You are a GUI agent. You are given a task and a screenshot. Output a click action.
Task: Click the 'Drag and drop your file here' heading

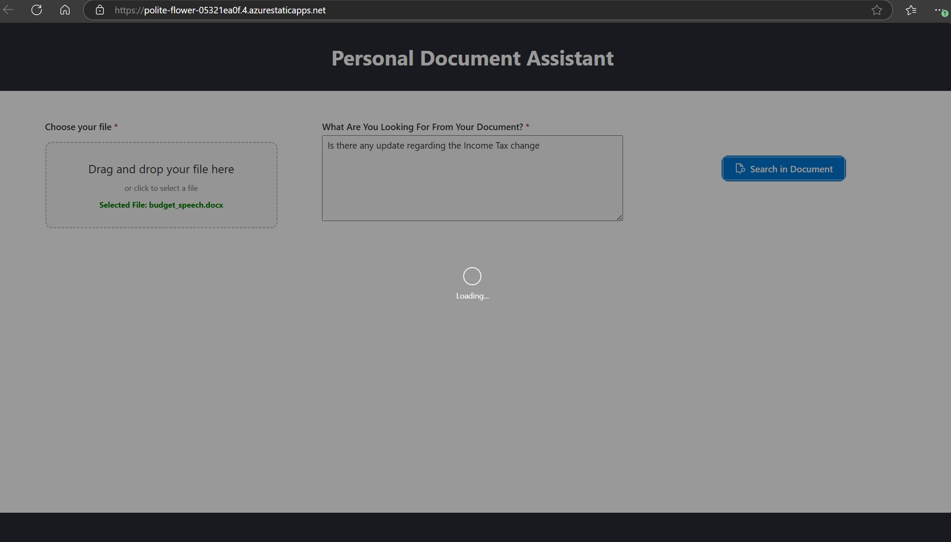pyautogui.click(x=161, y=169)
